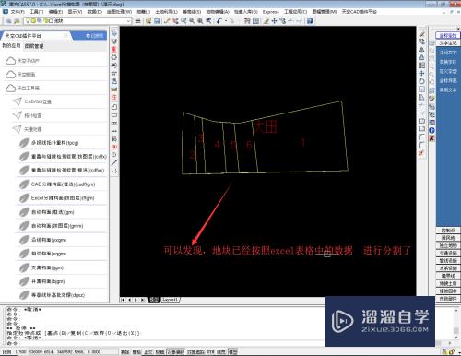461x356 pixels.
Task: Click the diagonal line icon in left vertical toolbar
Action: 114,162
